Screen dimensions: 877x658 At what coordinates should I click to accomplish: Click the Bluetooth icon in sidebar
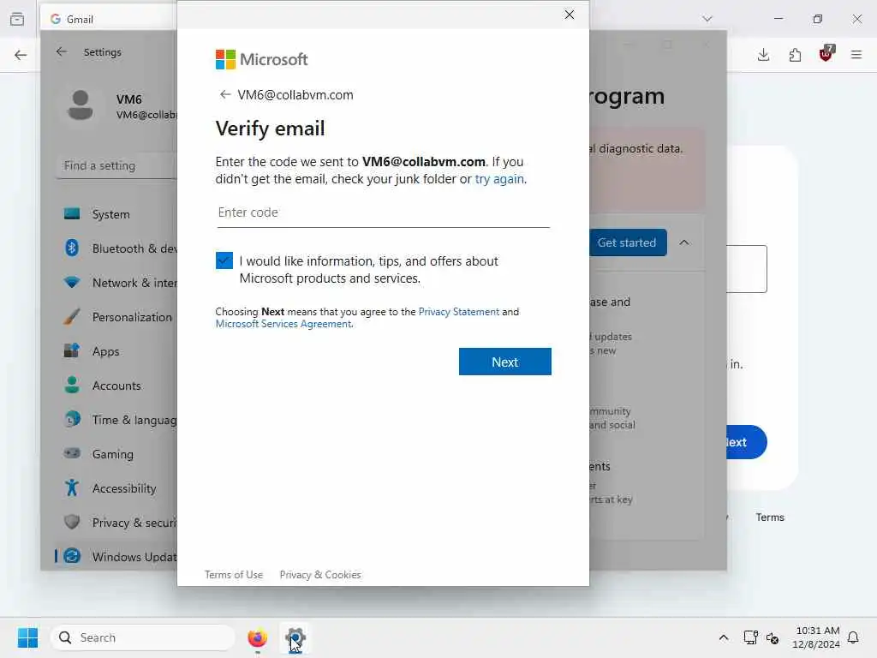tap(72, 248)
